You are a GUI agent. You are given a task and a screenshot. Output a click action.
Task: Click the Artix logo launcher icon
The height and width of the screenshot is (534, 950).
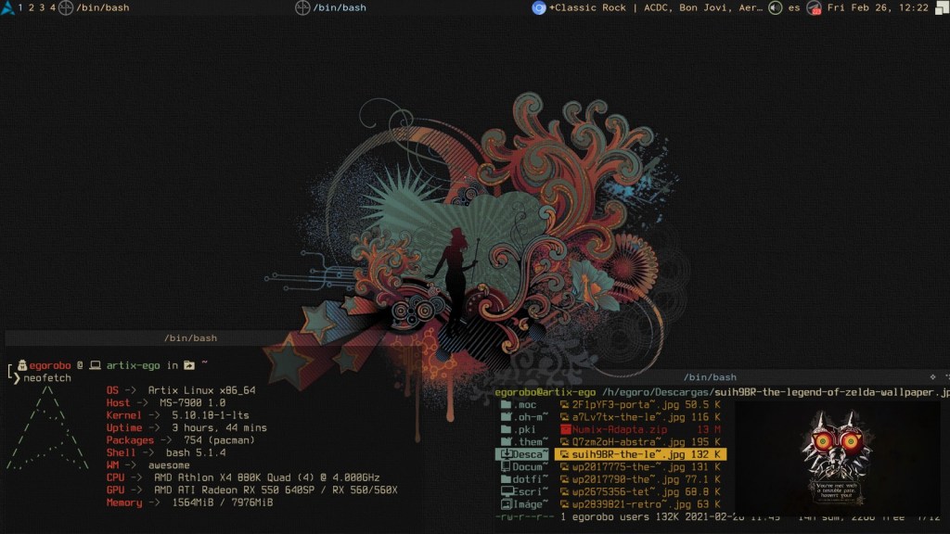(x=7, y=7)
